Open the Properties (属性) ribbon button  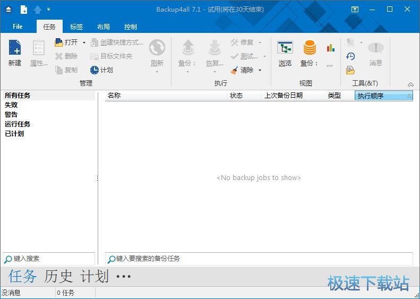coord(39,53)
